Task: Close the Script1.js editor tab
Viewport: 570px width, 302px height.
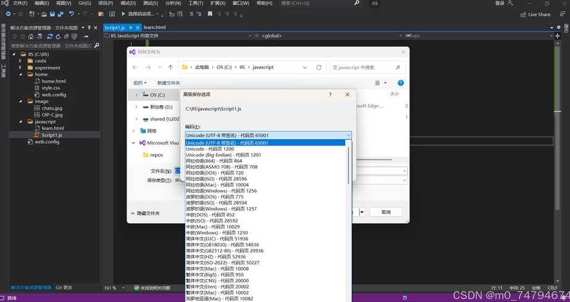Action: [x=138, y=28]
